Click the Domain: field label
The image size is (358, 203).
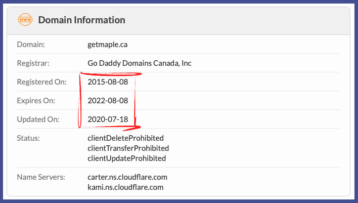(x=31, y=45)
